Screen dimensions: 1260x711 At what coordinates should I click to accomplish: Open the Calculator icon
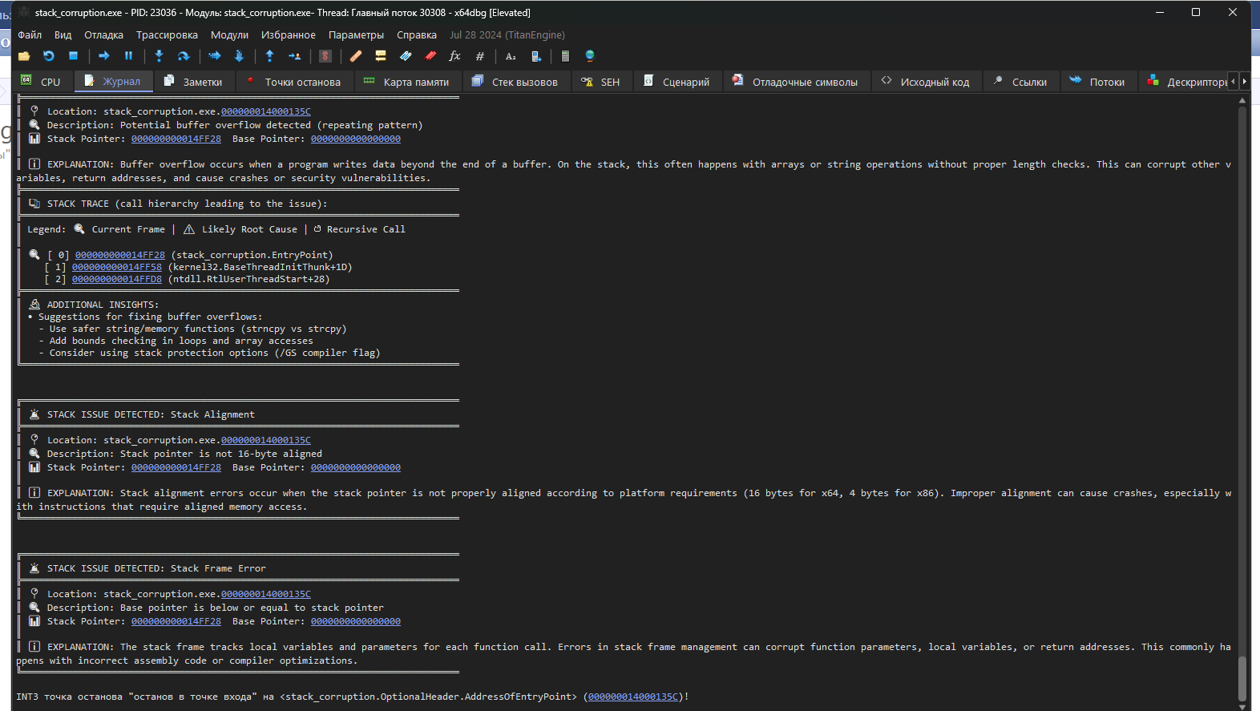click(x=565, y=56)
